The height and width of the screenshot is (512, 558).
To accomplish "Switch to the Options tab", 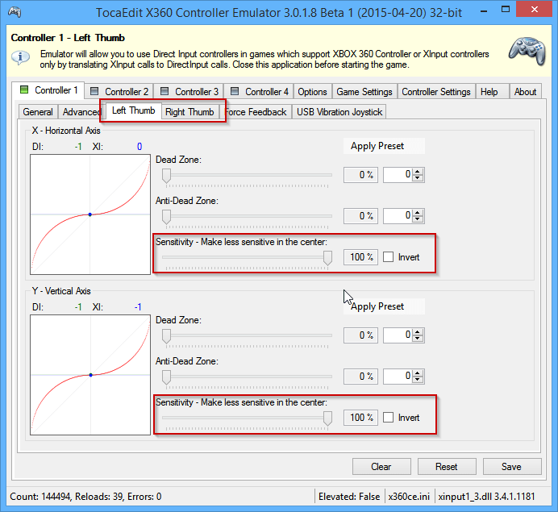I will (x=312, y=91).
